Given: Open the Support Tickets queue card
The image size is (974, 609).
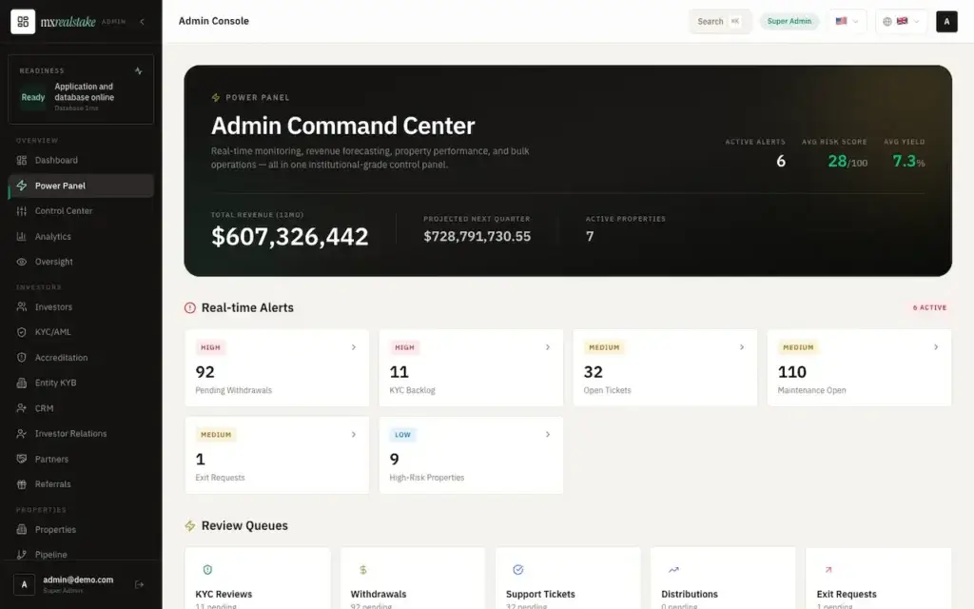Looking at the screenshot, I should click(568, 579).
